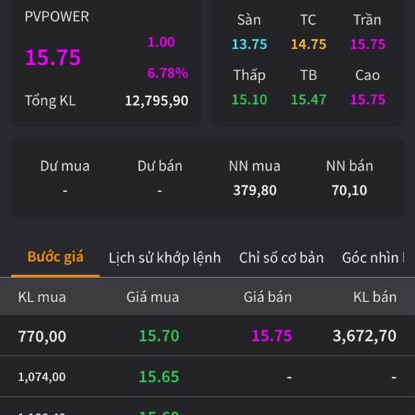The width and height of the screenshot is (415, 415).
Task: Select ask price 15.75 in order book
Action: [x=272, y=336]
